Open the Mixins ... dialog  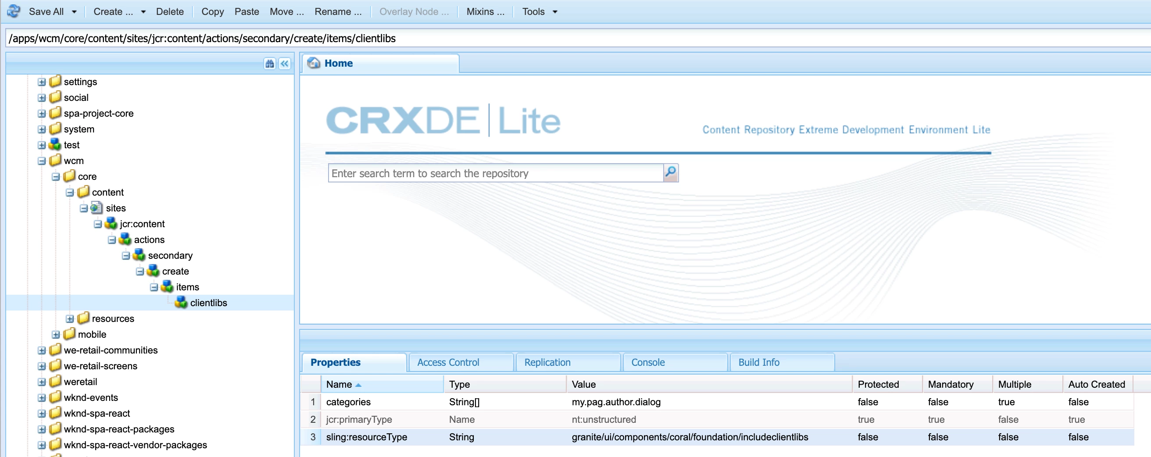[485, 11]
